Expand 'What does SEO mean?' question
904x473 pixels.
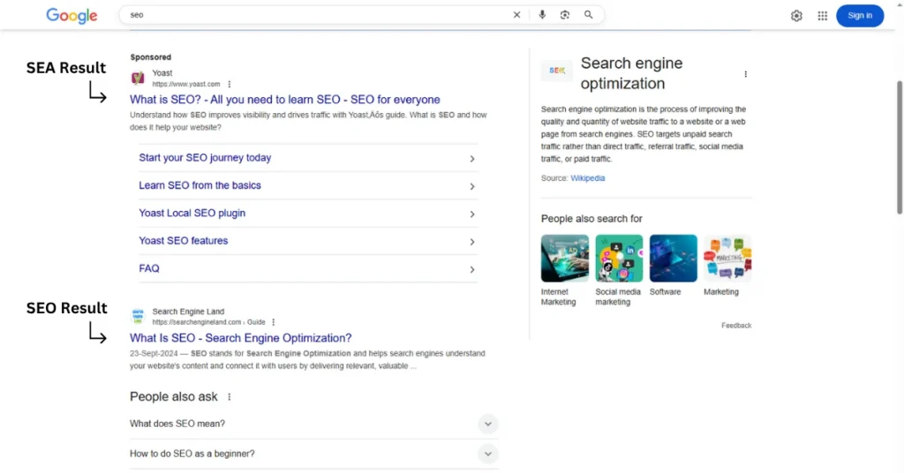(x=488, y=424)
